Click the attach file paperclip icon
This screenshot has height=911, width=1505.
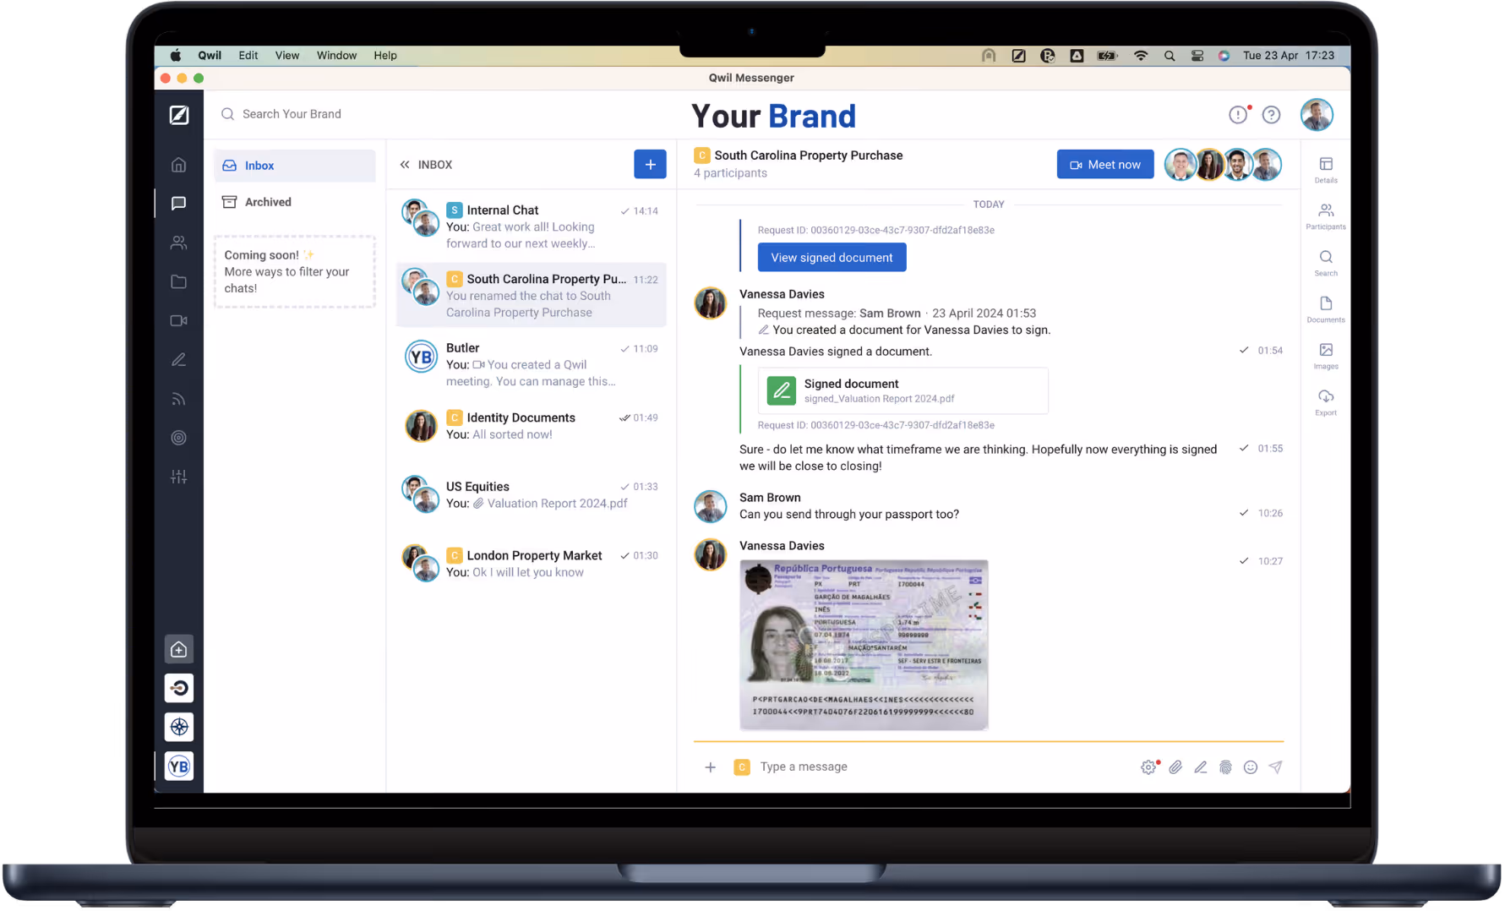click(1175, 767)
